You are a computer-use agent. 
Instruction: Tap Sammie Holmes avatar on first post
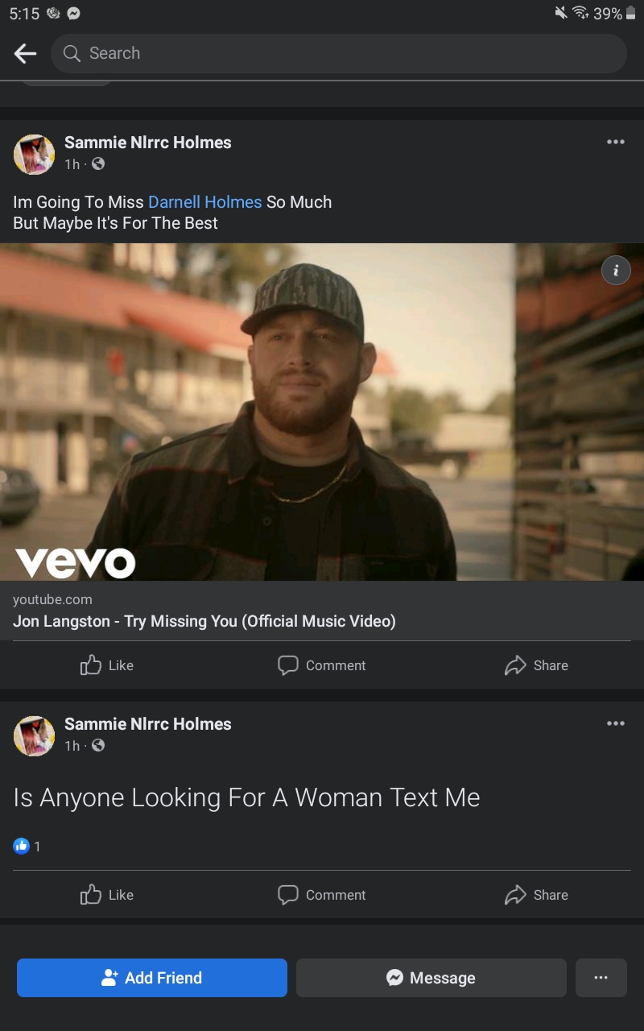pyautogui.click(x=34, y=154)
